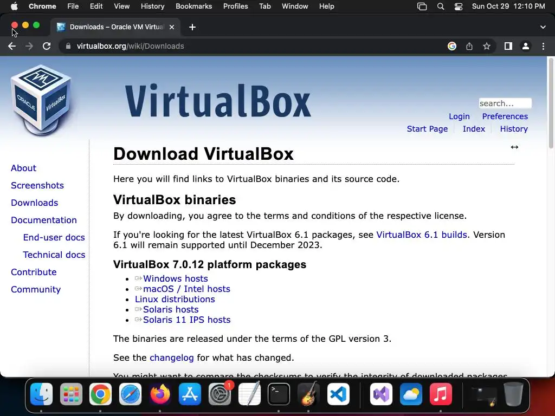Viewport: 555px width, 416px height.
Task: Open Chrome from the dock
Action: pos(100,394)
